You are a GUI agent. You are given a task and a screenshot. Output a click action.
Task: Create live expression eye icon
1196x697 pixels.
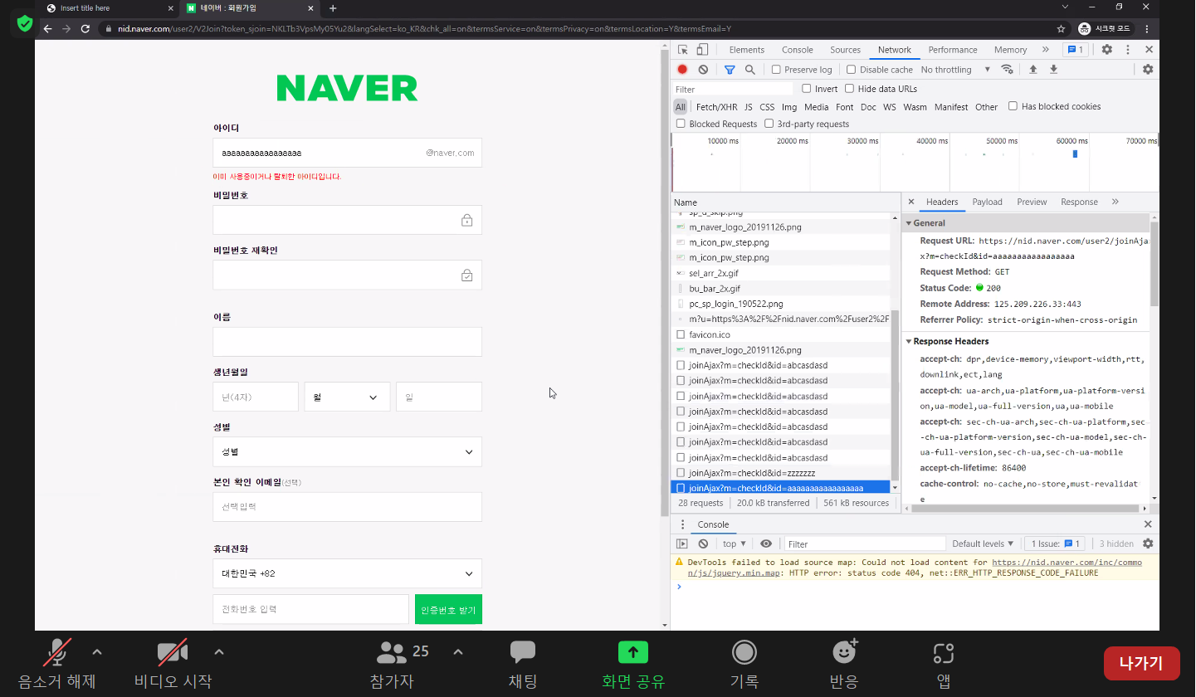point(766,543)
